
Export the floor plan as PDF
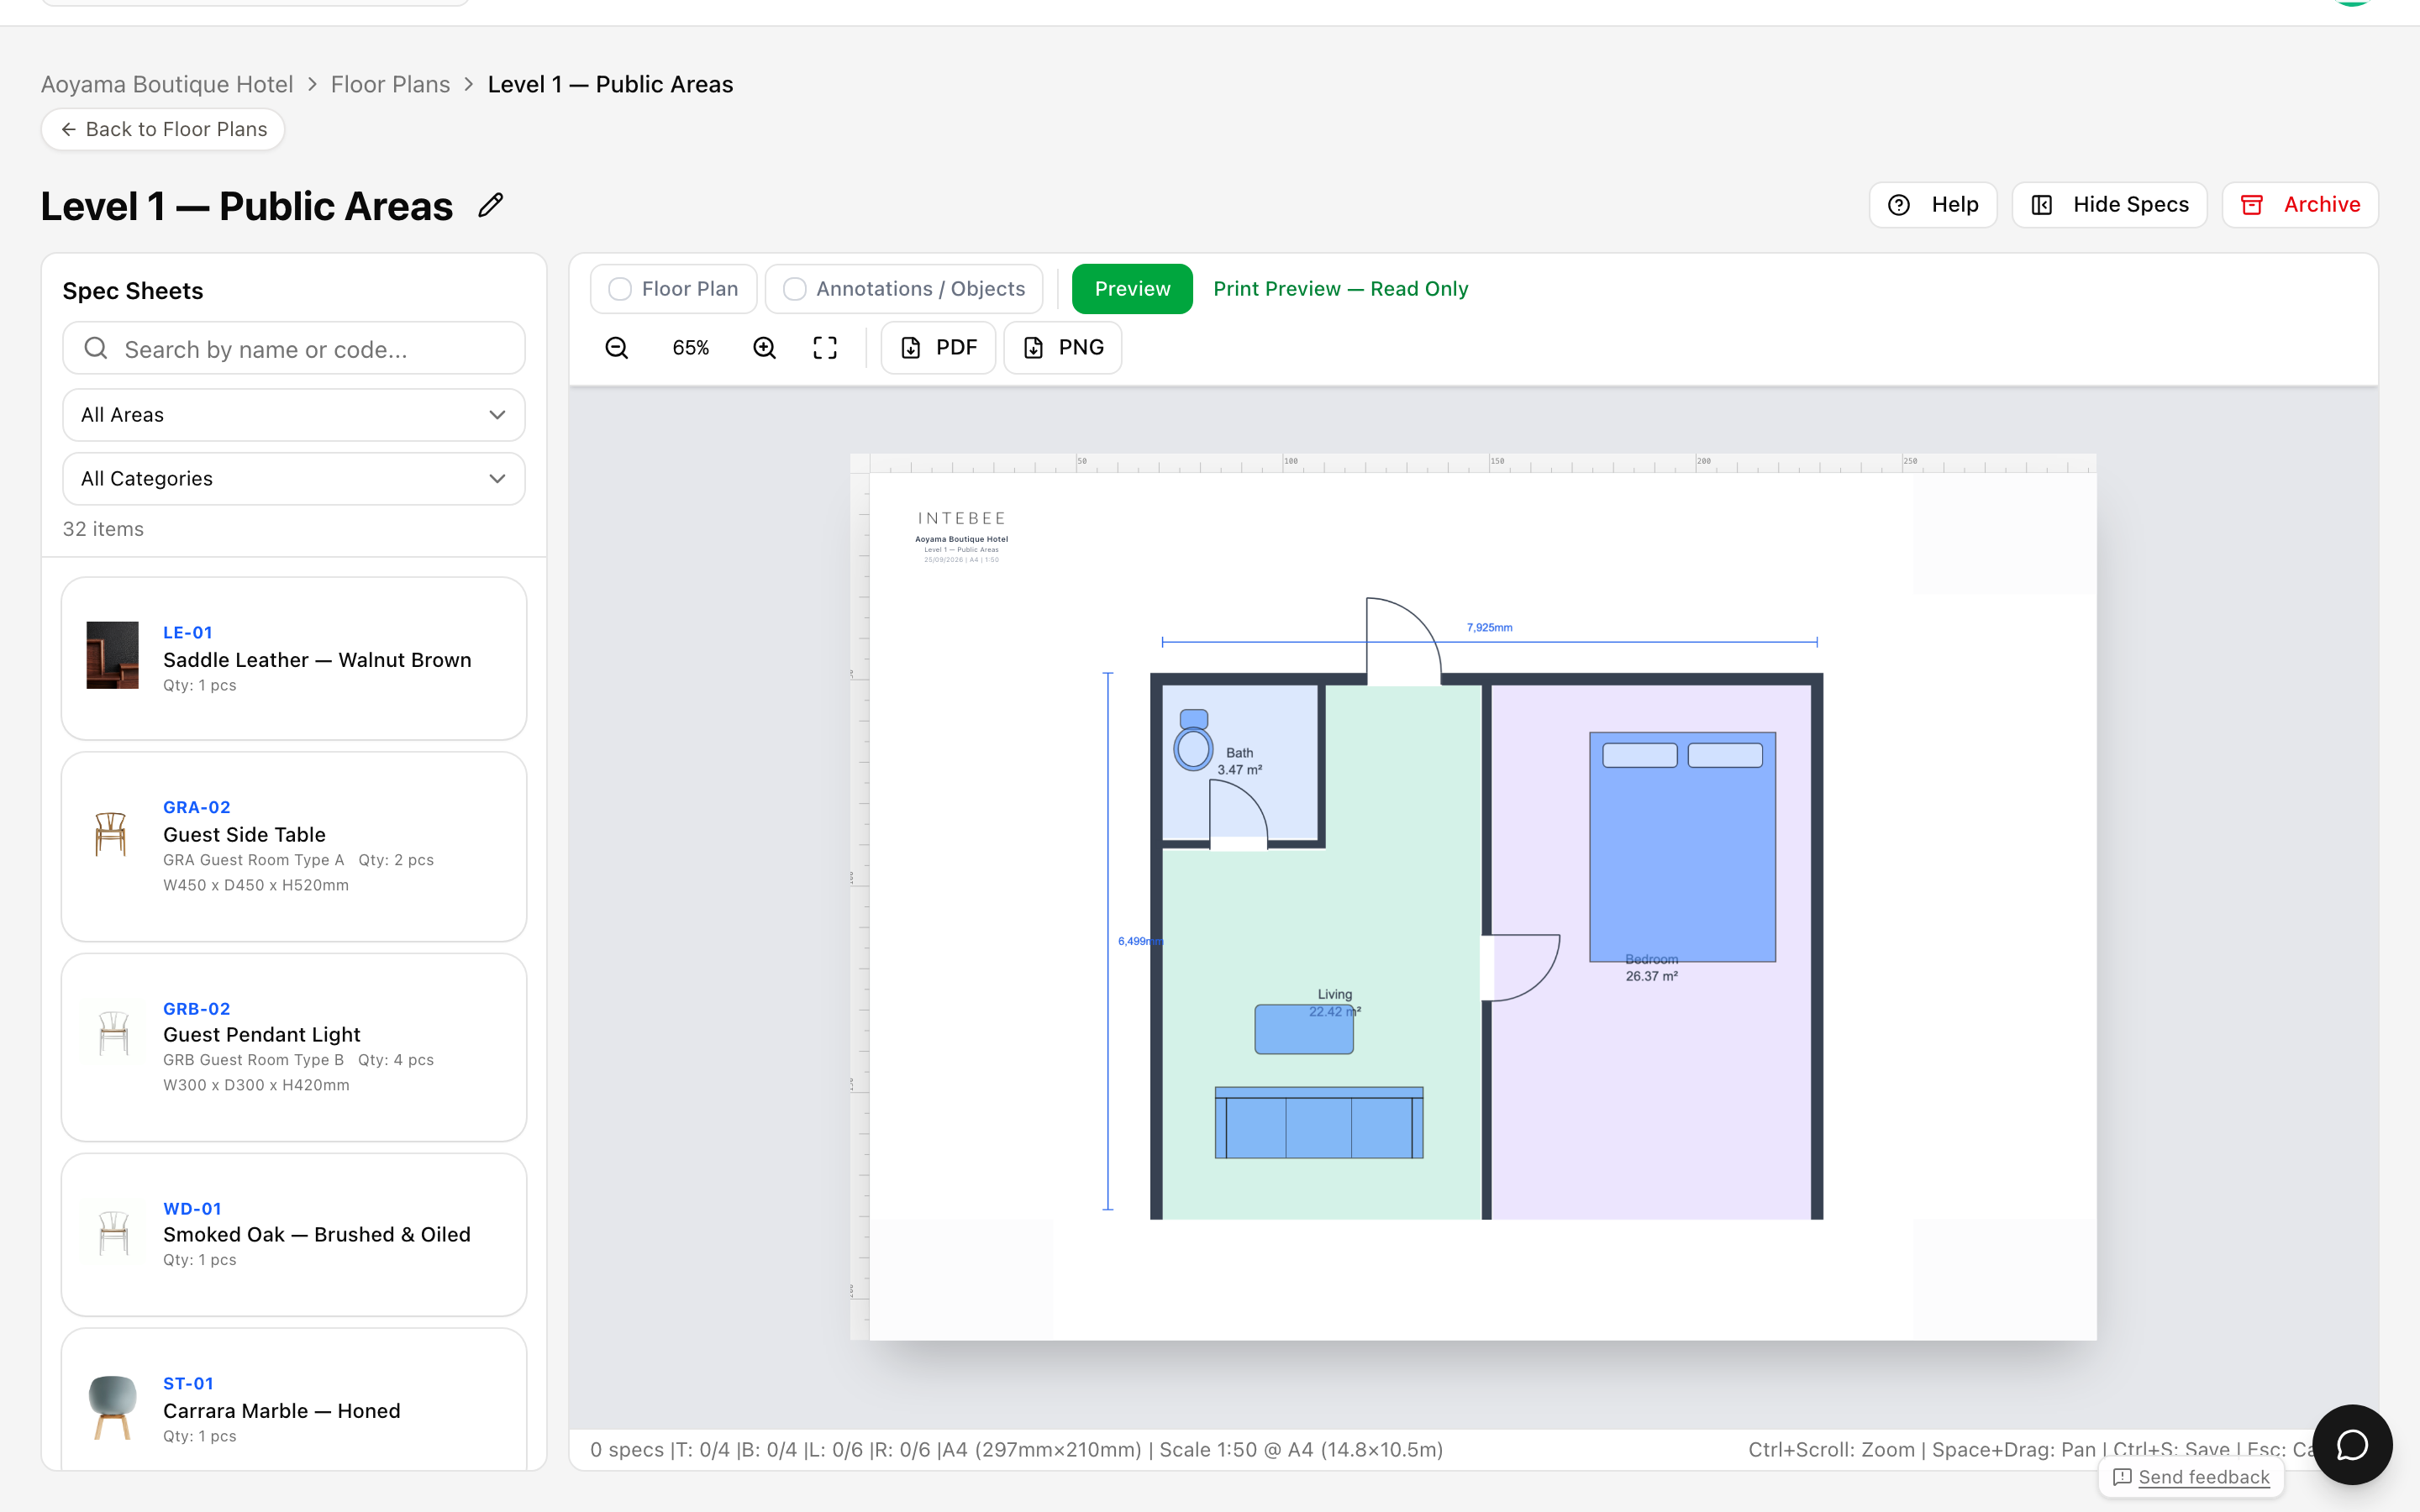point(938,347)
